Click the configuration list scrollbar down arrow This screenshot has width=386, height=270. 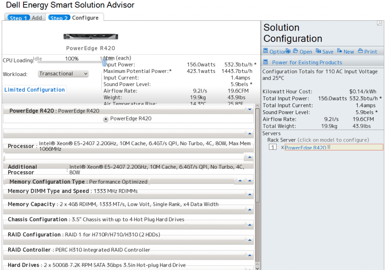pos(257,268)
